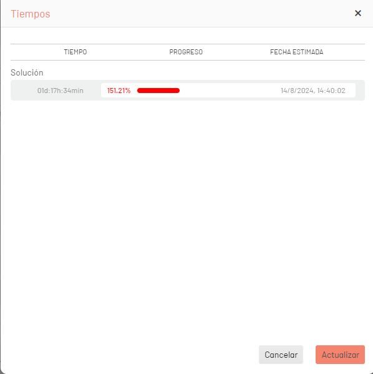Click the Solución section label
Viewport: 373px width, 374px height.
click(x=27, y=72)
